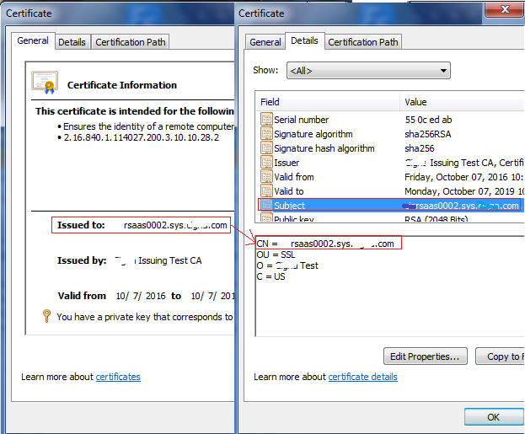
Task: Open the General tab in right dialog
Action: tap(265, 42)
